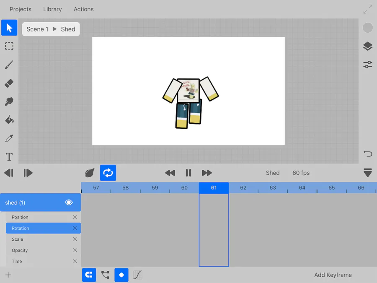This screenshot has width=377, height=283.
Task: Remove the Scale track with X
Action: pos(75,239)
